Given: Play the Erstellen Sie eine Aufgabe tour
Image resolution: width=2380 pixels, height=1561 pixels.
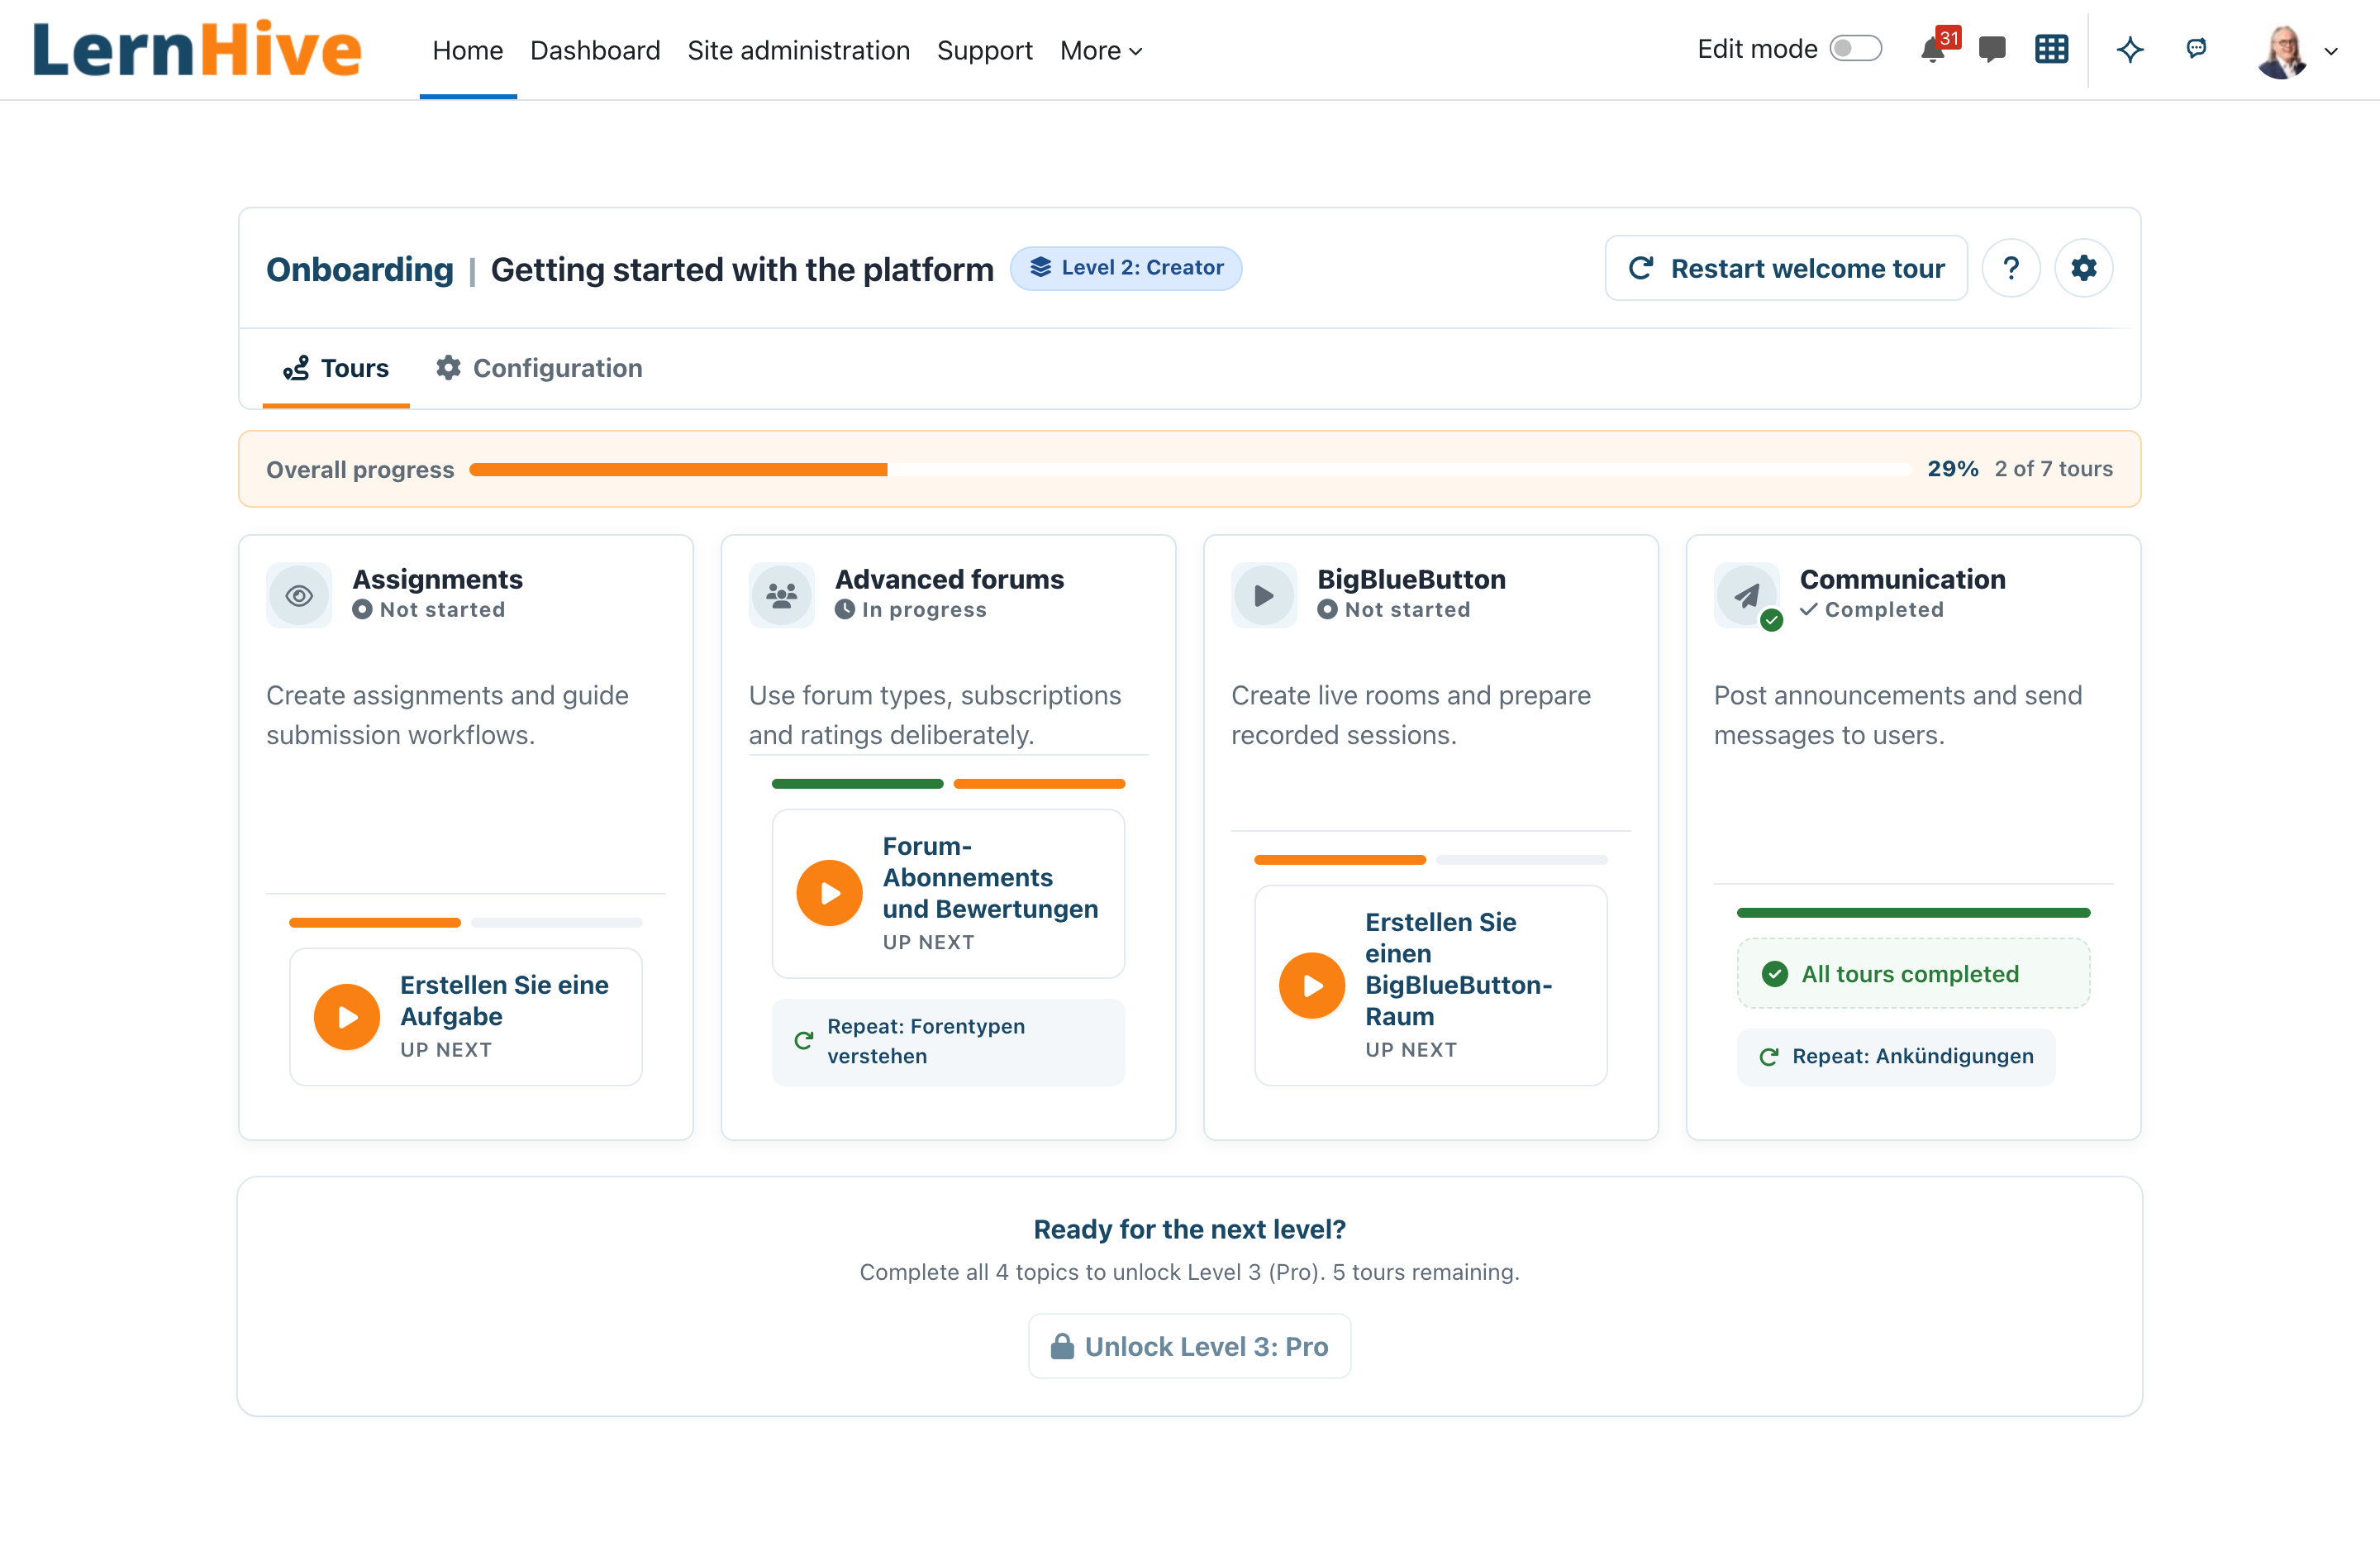Looking at the screenshot, I should (347, 1017).
